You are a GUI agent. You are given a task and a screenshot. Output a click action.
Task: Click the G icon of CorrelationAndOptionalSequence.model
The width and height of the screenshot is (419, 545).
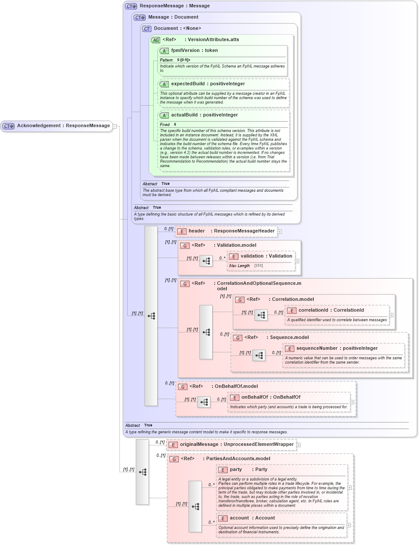pos(185,284)
